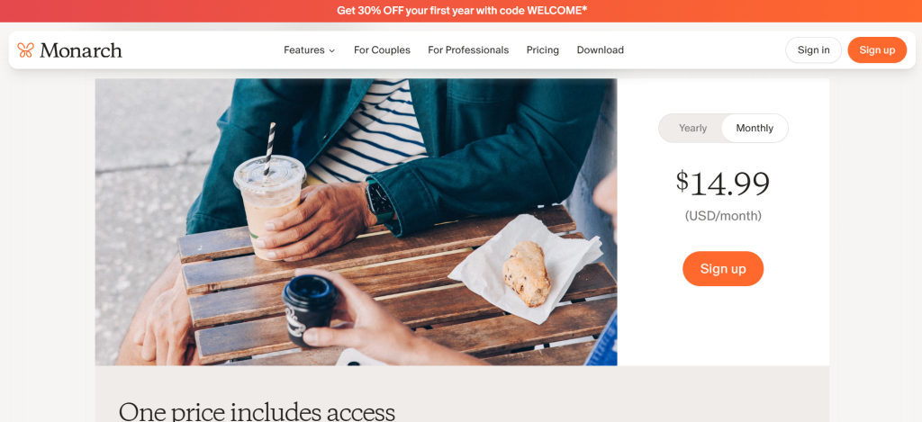Go to For Professionals page
Screen dimensions: 922x422
468,50
